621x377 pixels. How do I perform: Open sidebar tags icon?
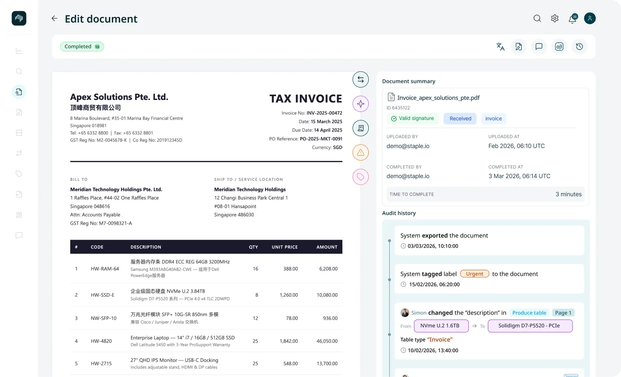(x=19, y=174)
